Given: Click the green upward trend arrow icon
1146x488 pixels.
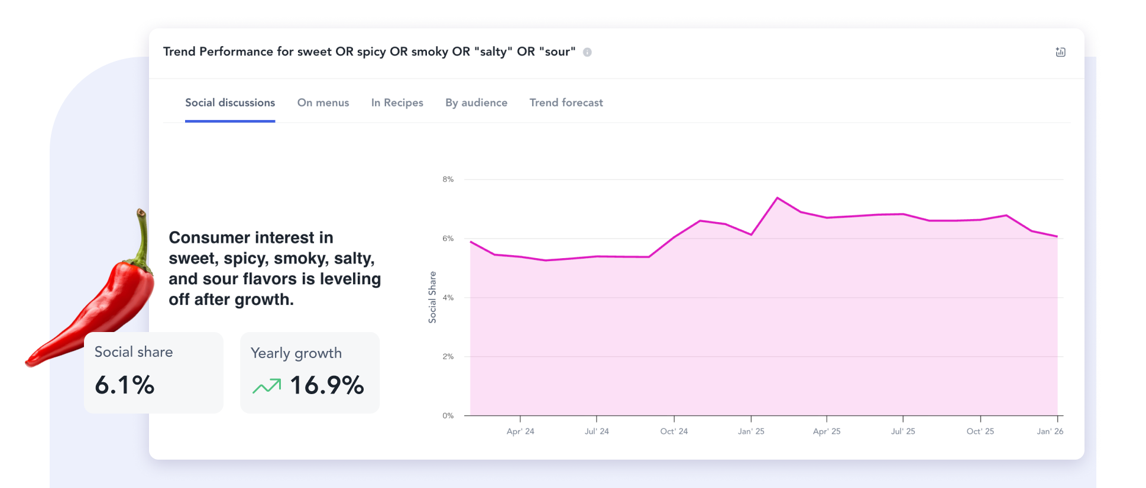Looking at the screenshot, I should pyautogui.click(x=267, y=386).
